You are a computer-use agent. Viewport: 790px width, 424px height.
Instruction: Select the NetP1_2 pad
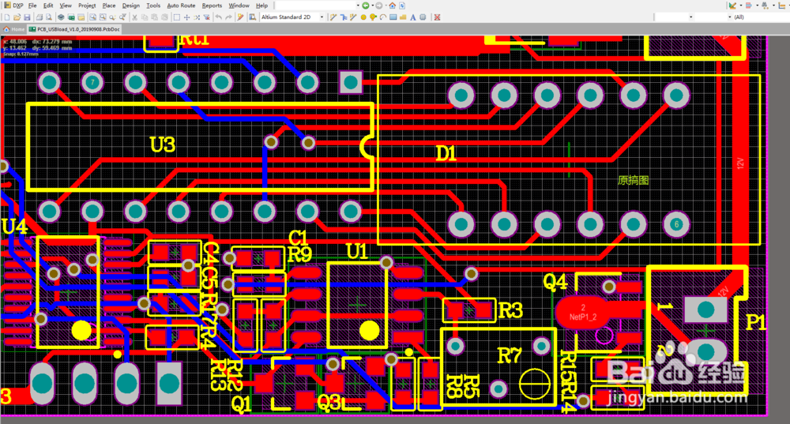(582, 312)
